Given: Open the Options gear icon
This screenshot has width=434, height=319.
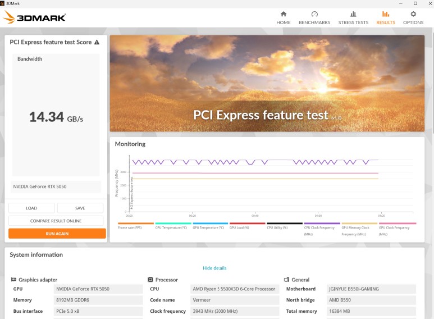Looking at the screenshot, I should pos(413,14).
